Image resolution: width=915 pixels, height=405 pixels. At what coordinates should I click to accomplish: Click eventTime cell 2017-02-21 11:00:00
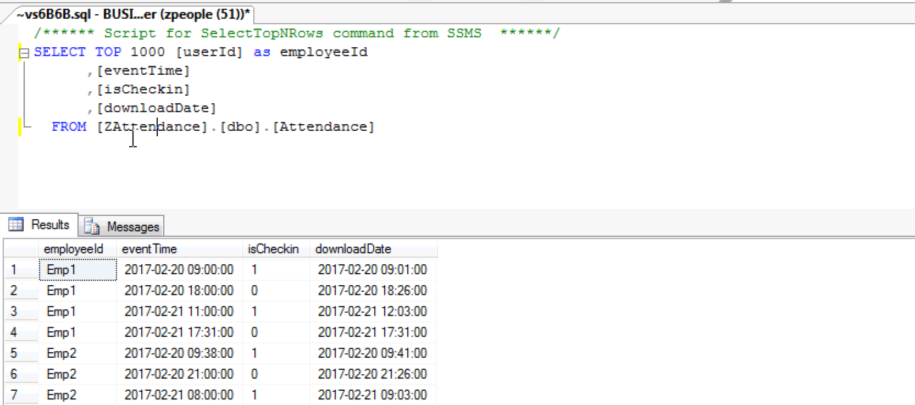tap(180, 312)
